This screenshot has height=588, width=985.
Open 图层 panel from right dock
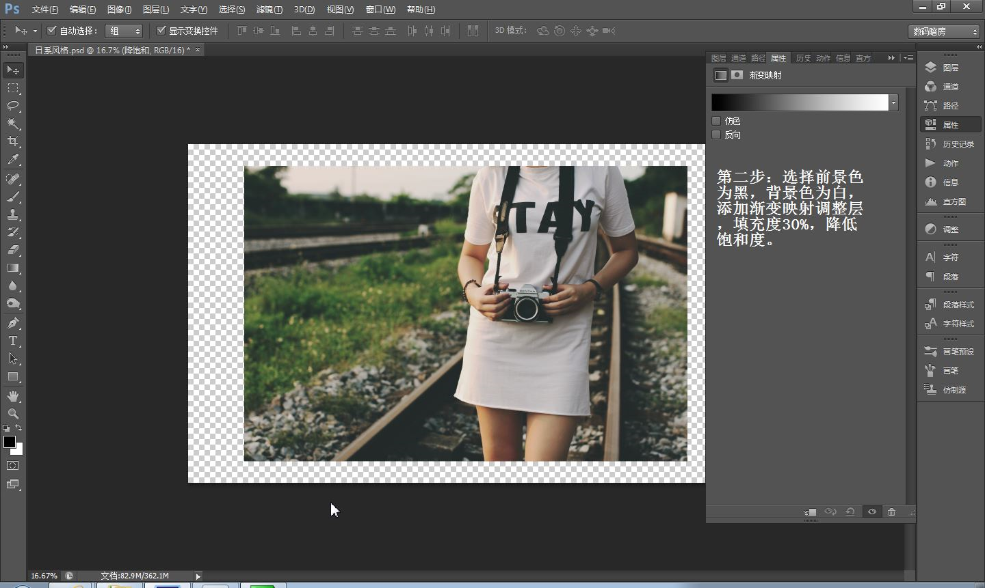(x=950, y=68)
